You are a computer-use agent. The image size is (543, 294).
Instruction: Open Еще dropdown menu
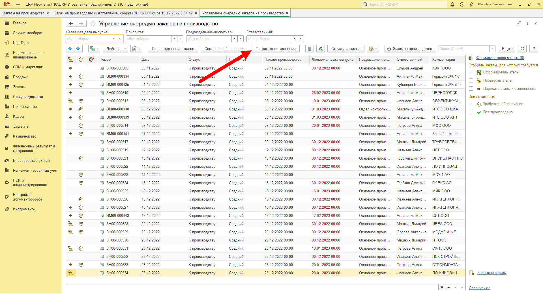pyautogui.click(x=507, y=49)
